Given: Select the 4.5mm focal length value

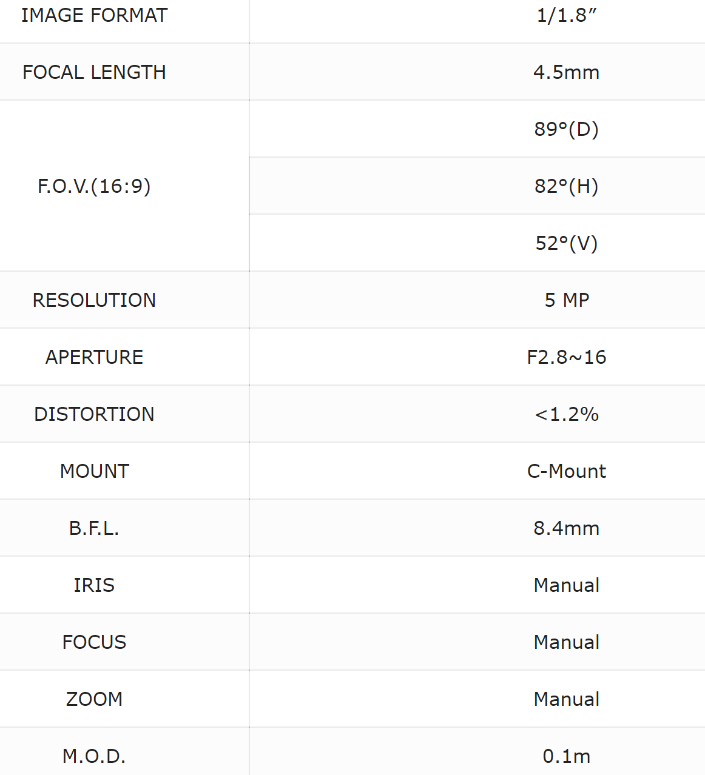Looking at the screenshot, I should tap(566, 72).
